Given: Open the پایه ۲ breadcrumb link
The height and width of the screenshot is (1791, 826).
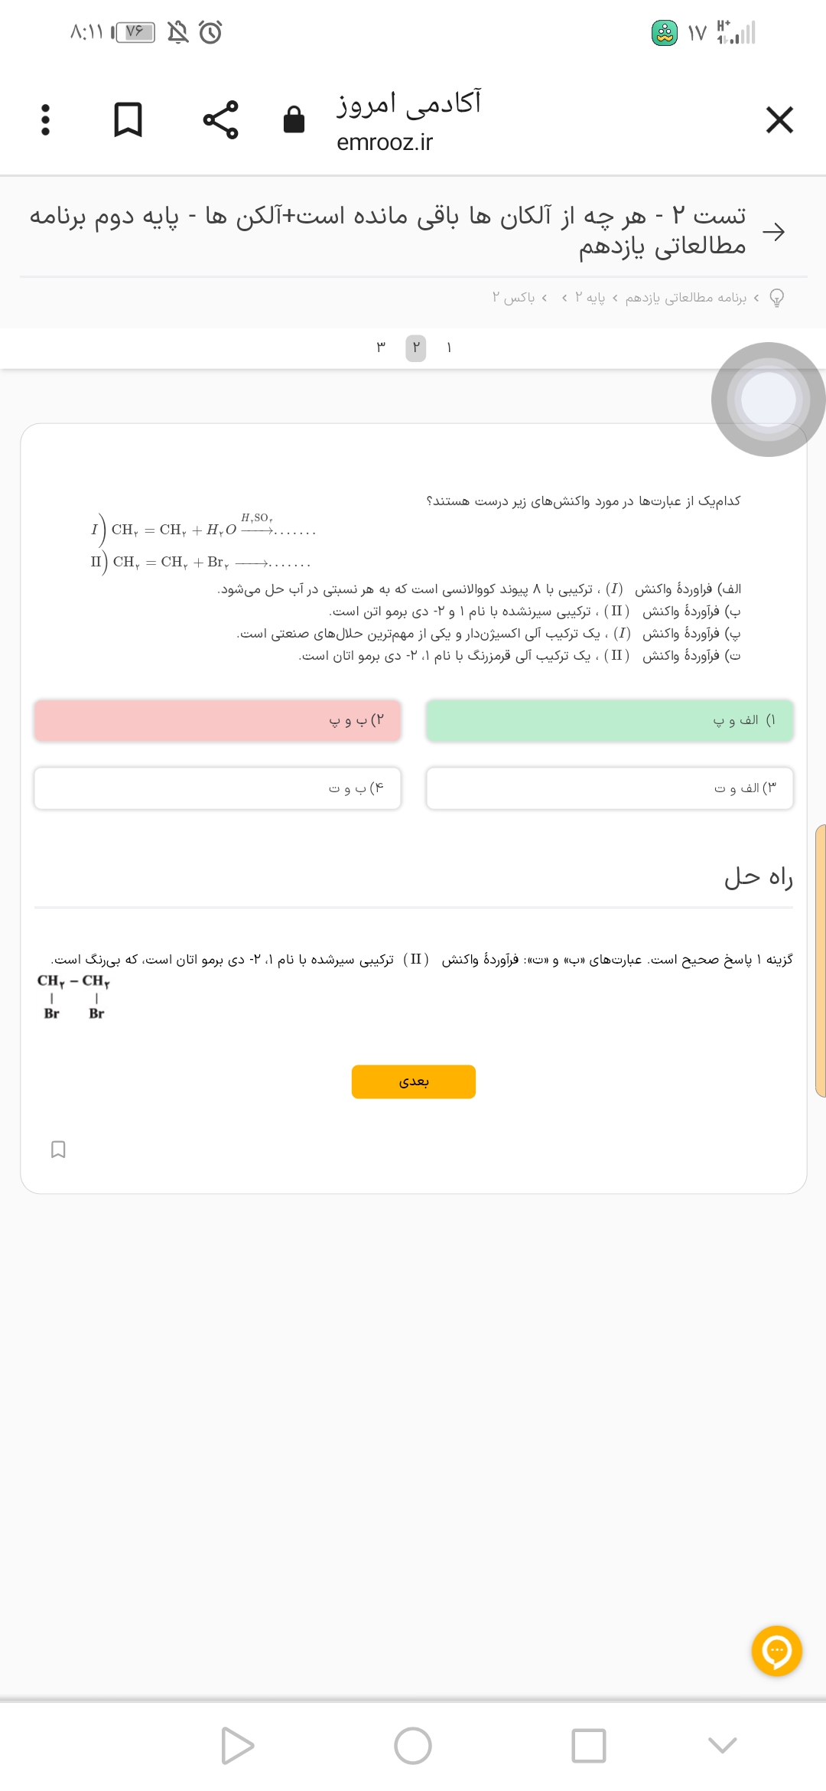Looking at the screenshot, I should (x=590, y=298).
